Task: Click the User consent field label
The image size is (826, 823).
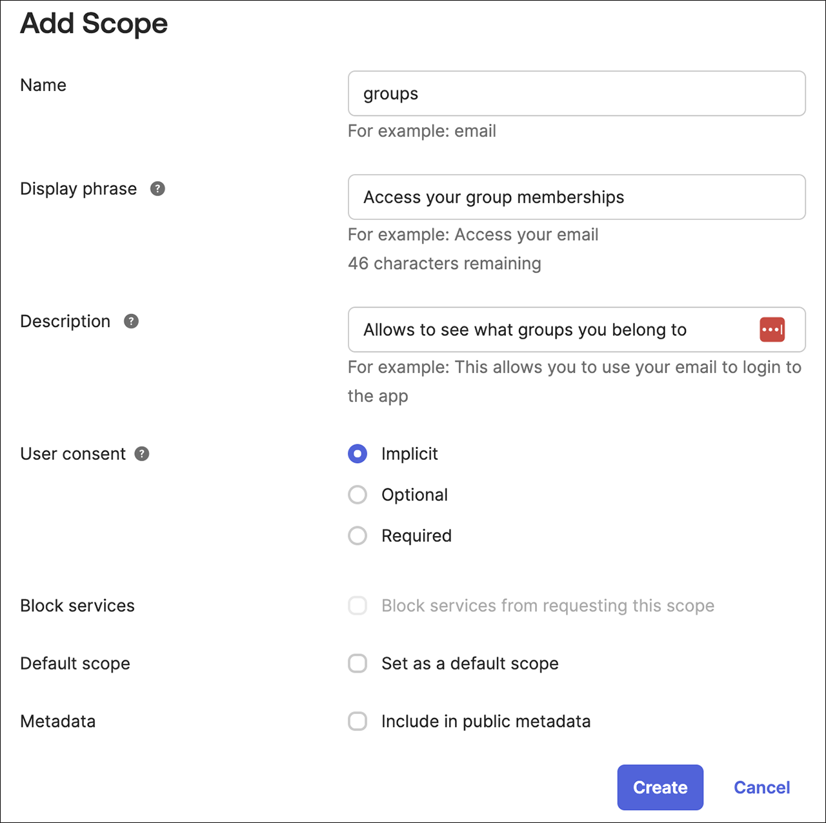Action: tap(73, 454)
